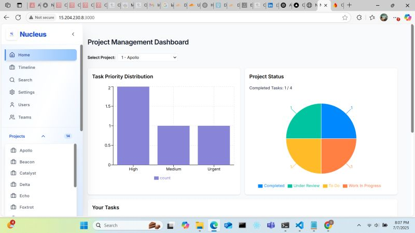
Task: Show hidden system tray icons
Action: tap(359, 225)
